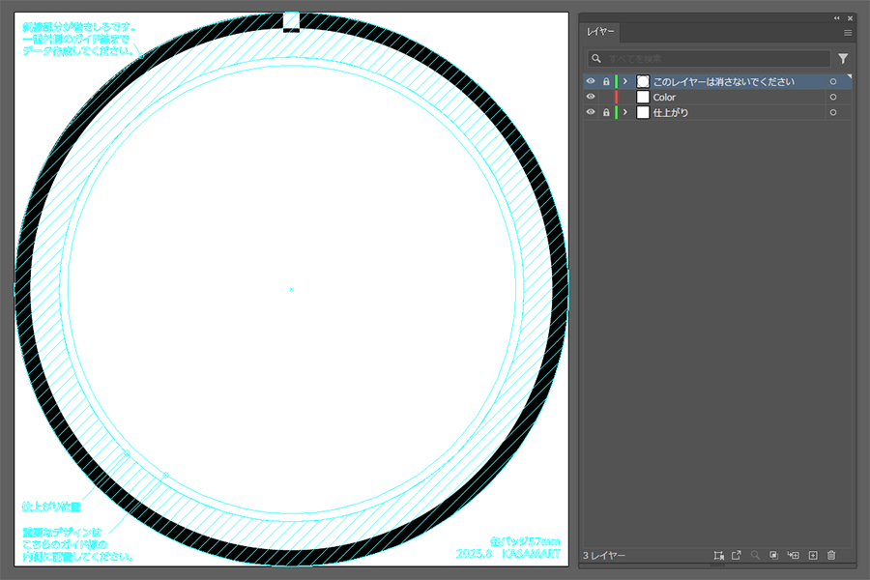Switch to the レイヤー panel tab
Viewport: 870px width, 580px height.
tap(601, 33)
